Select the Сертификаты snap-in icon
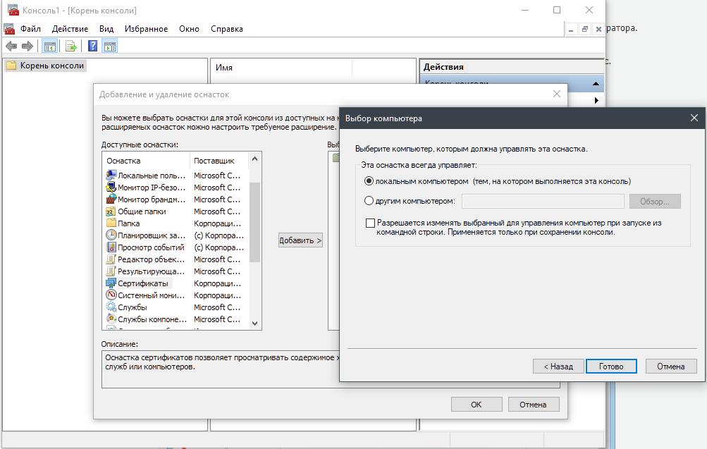Viewport: 707px width, 449px height. (111, 283)
